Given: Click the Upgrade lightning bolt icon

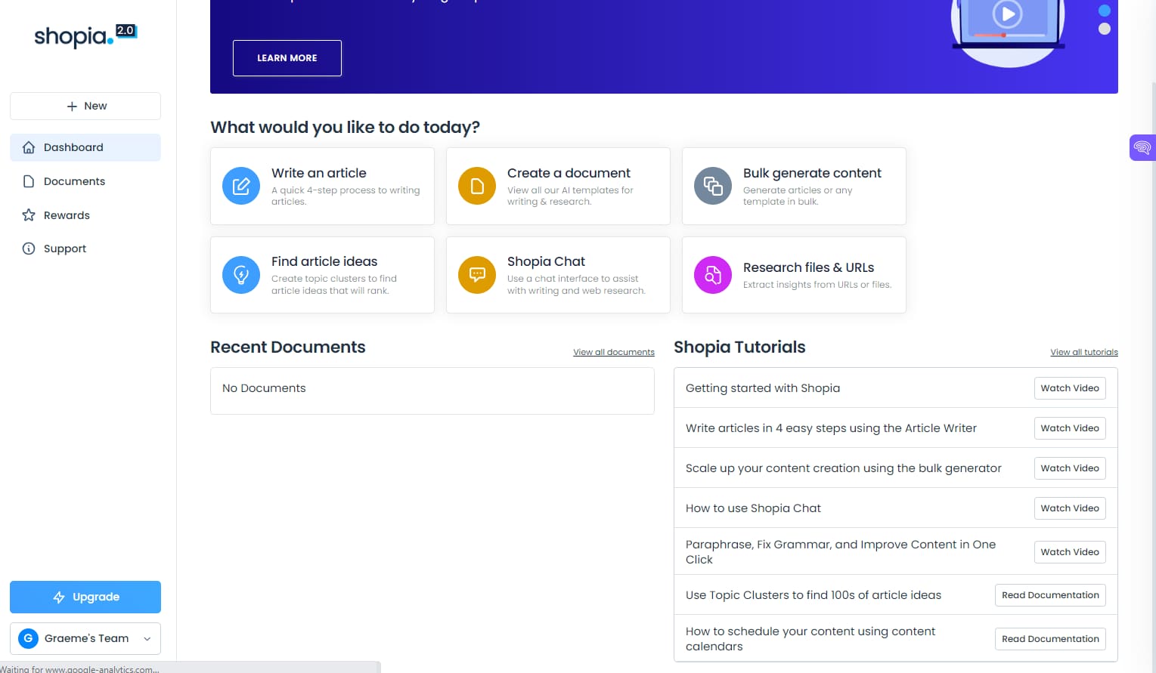Looking at the screenshot, I should pyautogui.click(x=60, y=597).
